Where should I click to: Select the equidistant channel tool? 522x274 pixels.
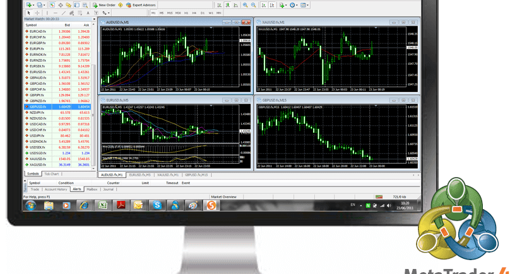click(x=71, y=13)
